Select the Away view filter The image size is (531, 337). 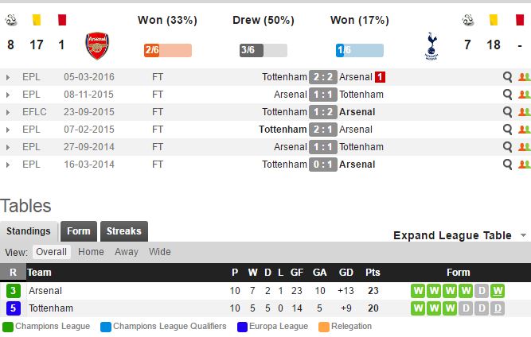click(x=127, y=252)
